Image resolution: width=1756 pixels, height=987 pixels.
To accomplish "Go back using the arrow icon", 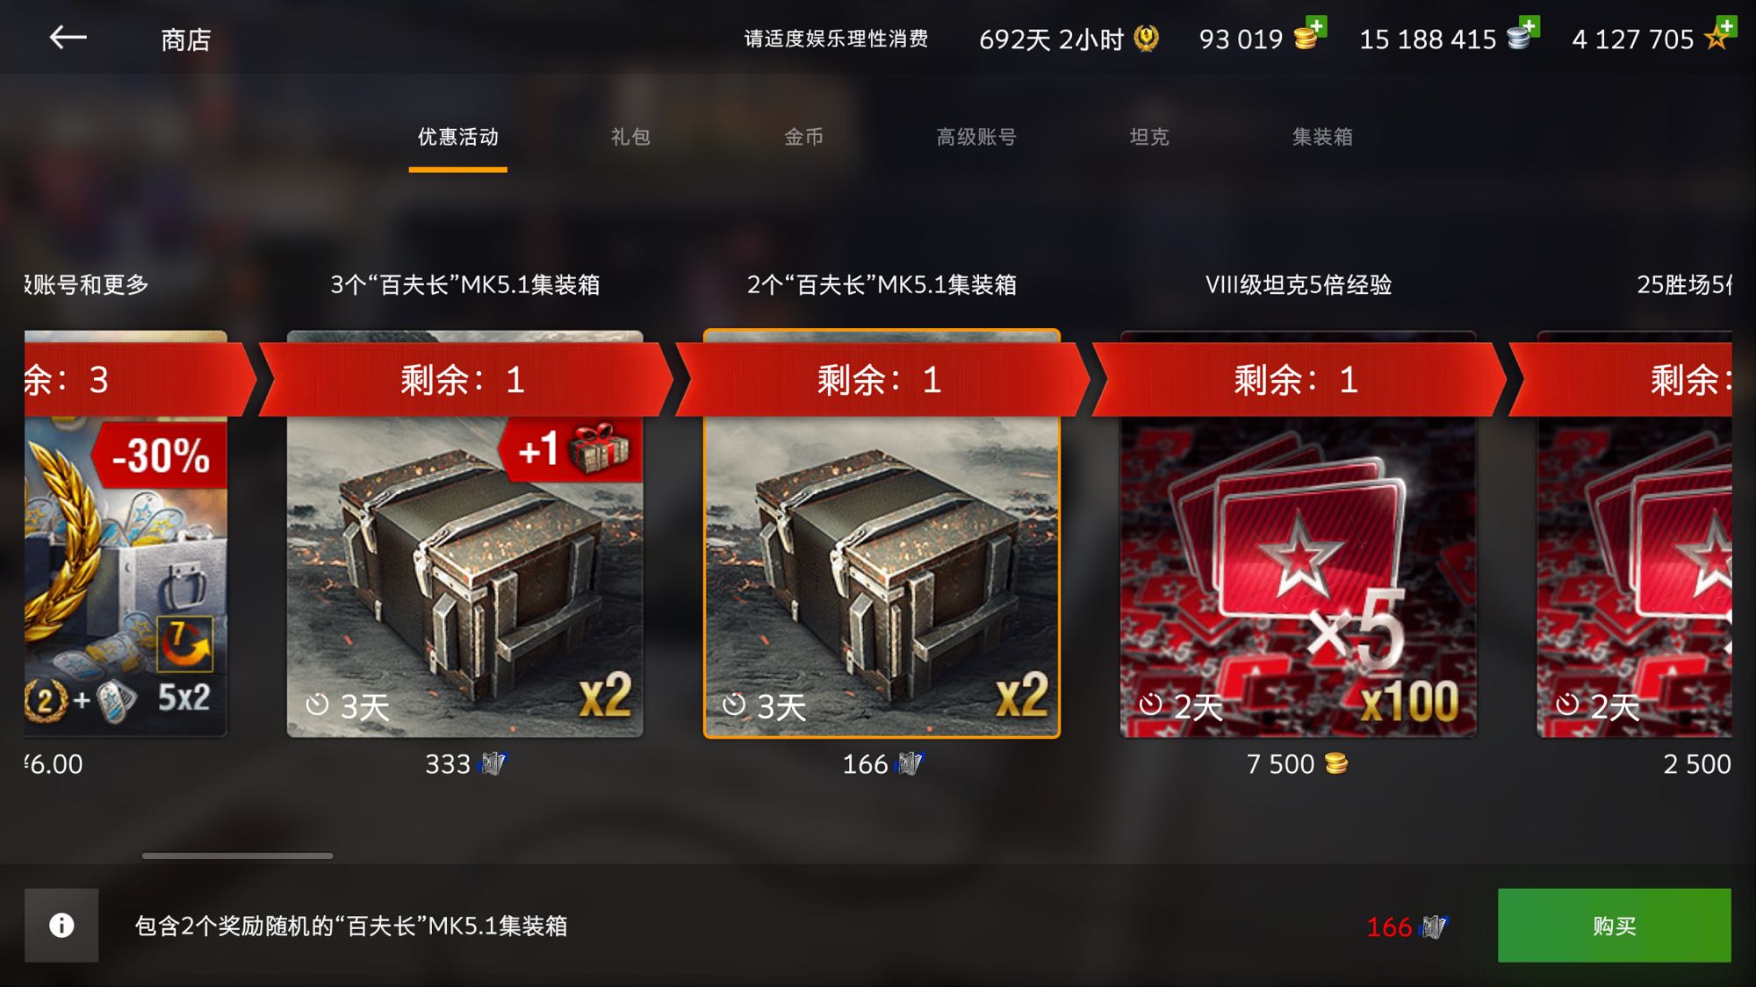I will click(68, 38).
